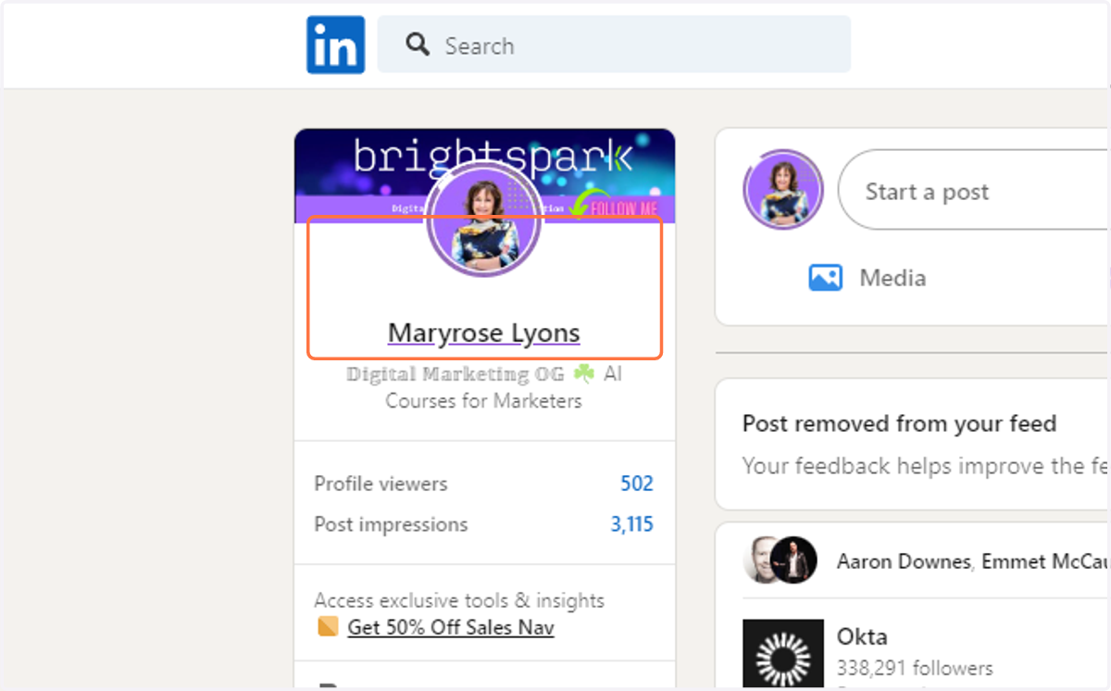The image size is (1111, 691).
Task: Click the Okta company logo
Action: coord(783,654)
